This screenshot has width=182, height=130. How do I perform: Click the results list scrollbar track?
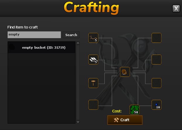(78, 82)
